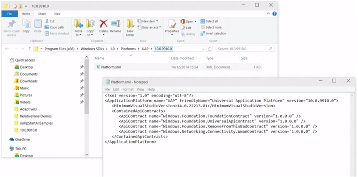Image resolution: width=358 pixels, height=177 pixels.
Task: Click the Rename icon
Action: (115, 24)
